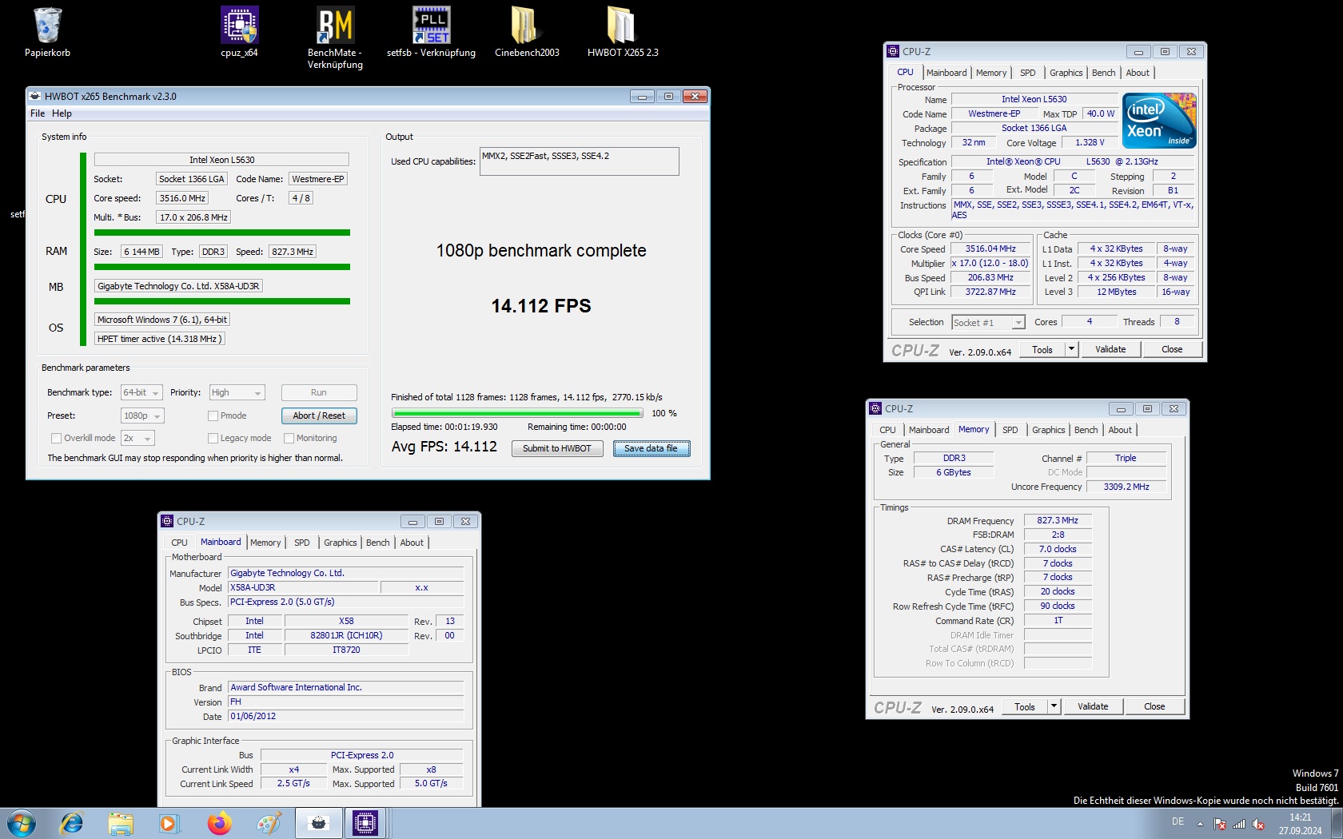The height and width of the screenshot is (839, 1343).
Task: Click Intel Xeon logo in CPU-Z
Action: (1159, 121)
